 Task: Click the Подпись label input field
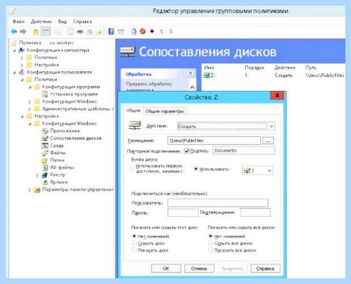click(244, 151)
